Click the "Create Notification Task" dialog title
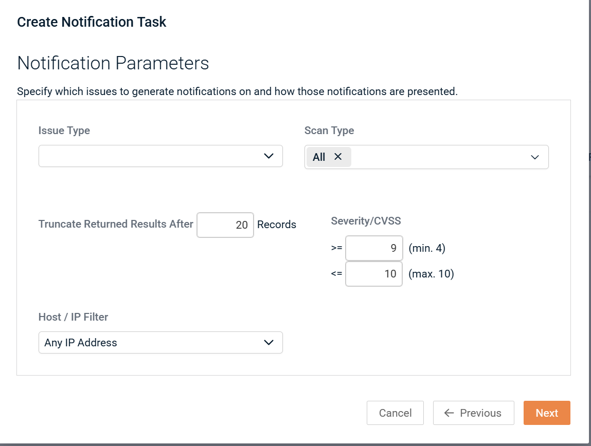Image resolution: width=591 pixels, height=446 pixels. point(92,22)
